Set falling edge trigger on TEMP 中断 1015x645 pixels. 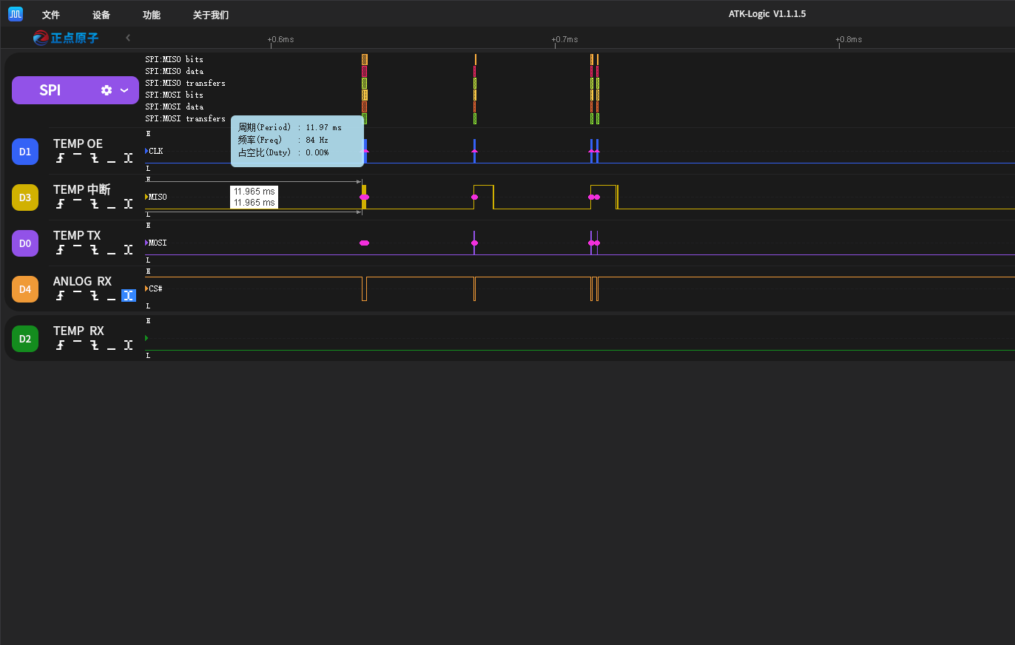coord(94,204)
